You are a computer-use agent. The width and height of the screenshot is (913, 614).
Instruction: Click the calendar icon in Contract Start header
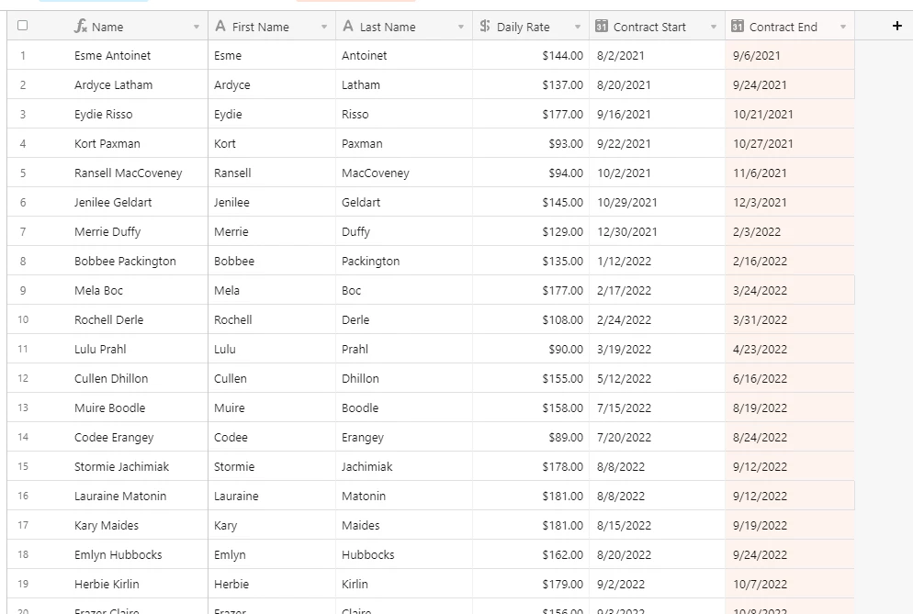point(602,27)
